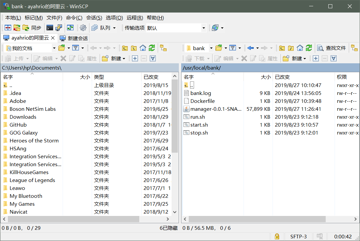Image resolution: width=360 pixels, height=241 pixels.
Task: Click the 同步 synchronize button
Action: (32, 28)
